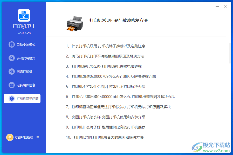Click the yellow user avatar at bottom left
Image resolution: width=233 pixels, height=155 pixels.
point(10,137)
